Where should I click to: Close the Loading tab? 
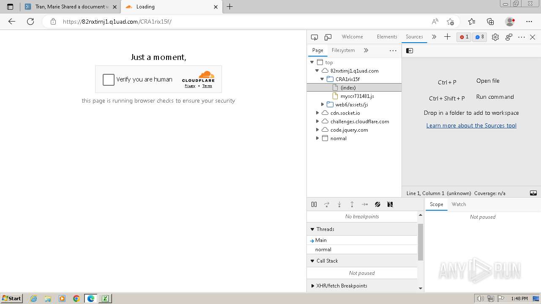pos(216,7)
